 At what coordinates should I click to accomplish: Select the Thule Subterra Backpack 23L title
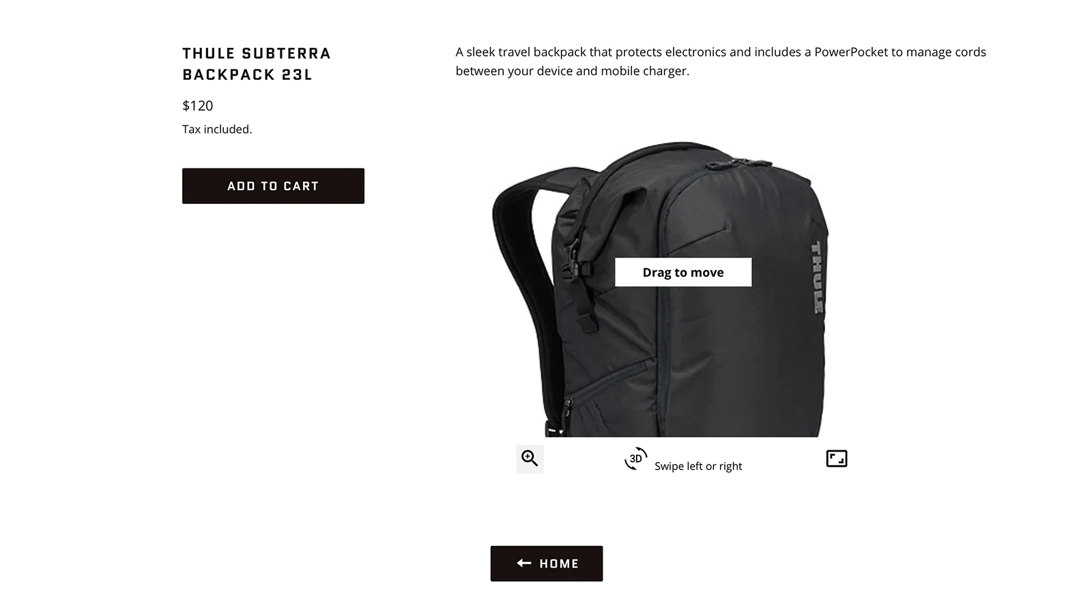(x=257, y=63)
